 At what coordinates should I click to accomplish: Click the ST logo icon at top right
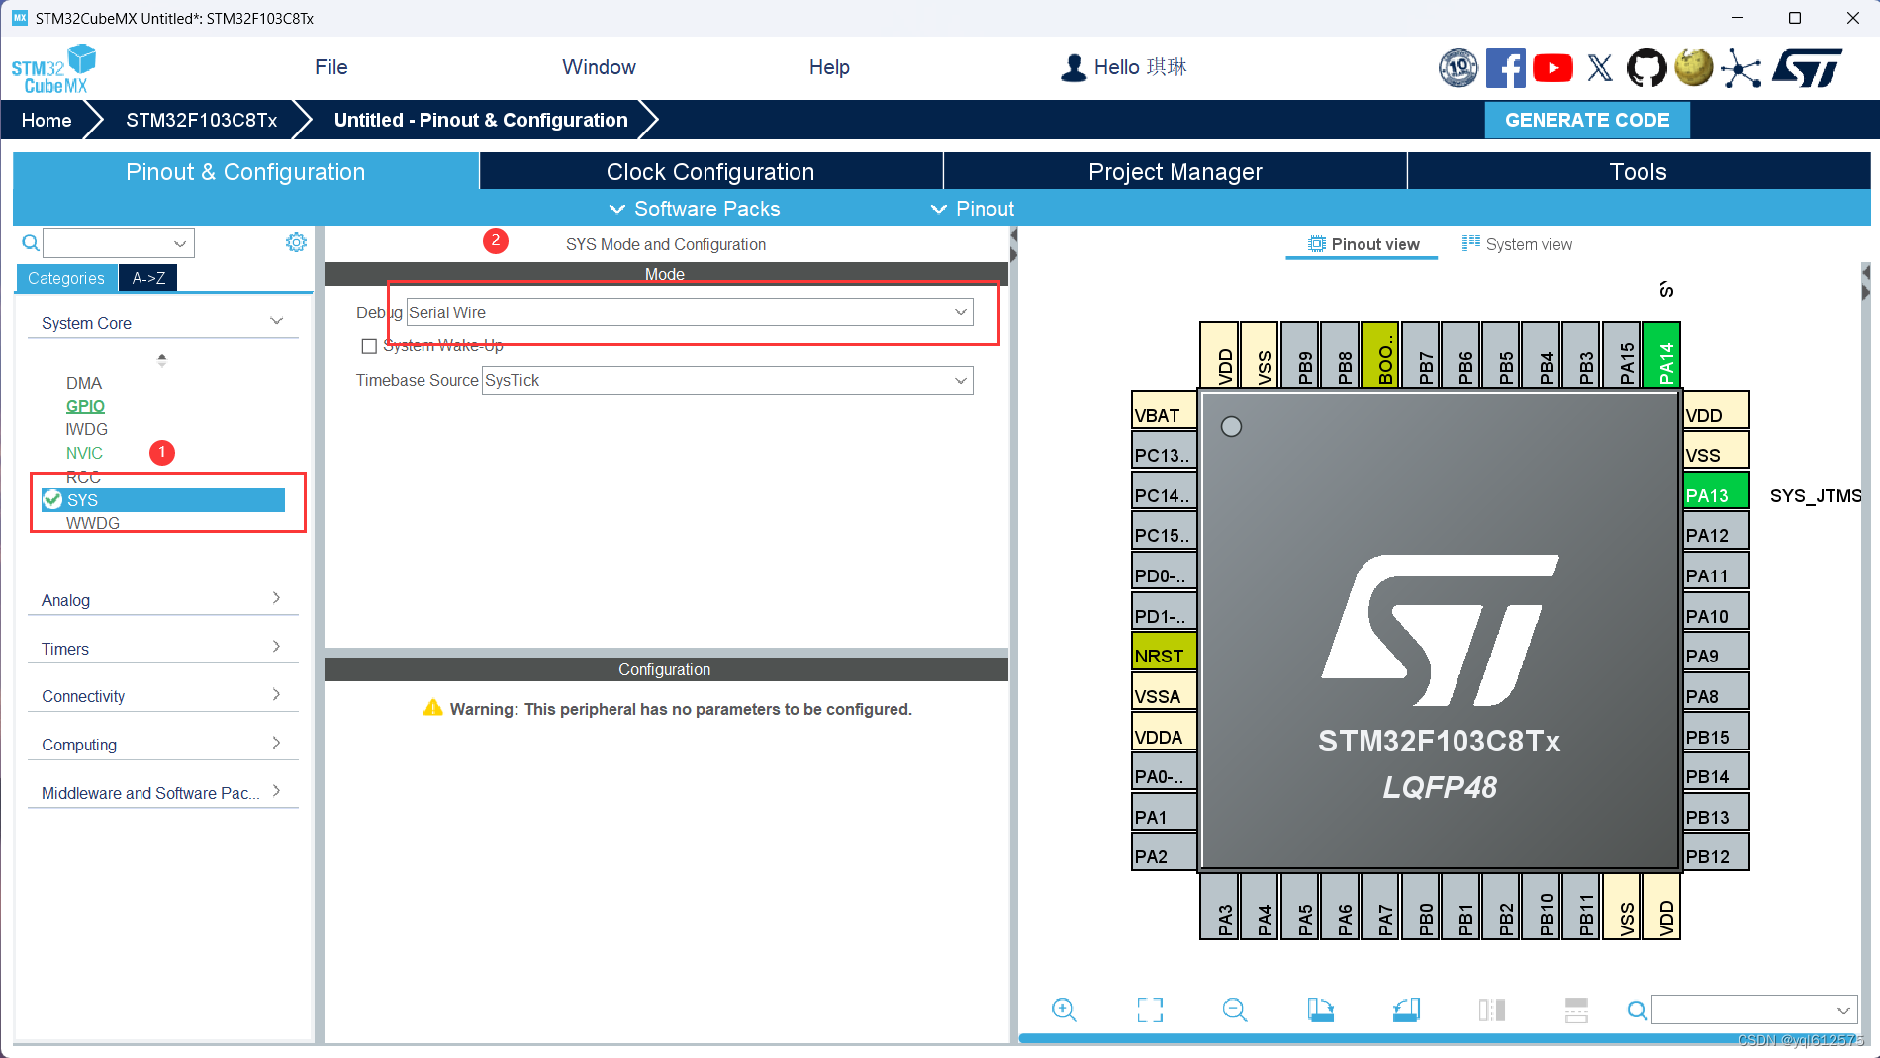pyautogui.click(x=1807, y=68)
